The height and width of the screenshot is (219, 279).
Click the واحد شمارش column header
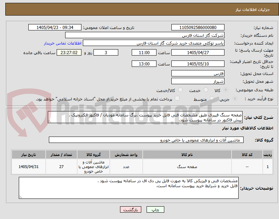[x=126, y=155]
